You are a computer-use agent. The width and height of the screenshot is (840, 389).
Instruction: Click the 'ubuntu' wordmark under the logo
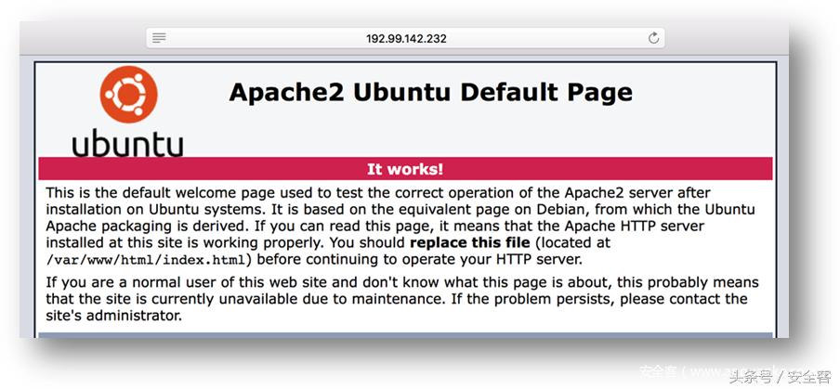click(x=127, y=143)
